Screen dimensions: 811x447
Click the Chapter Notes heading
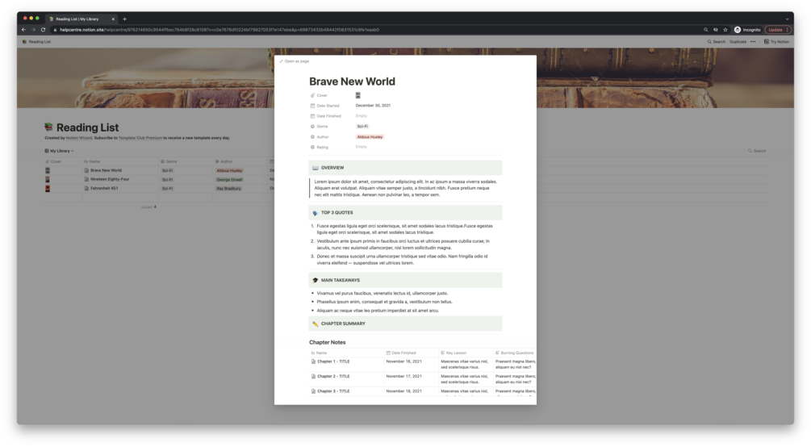328,342
